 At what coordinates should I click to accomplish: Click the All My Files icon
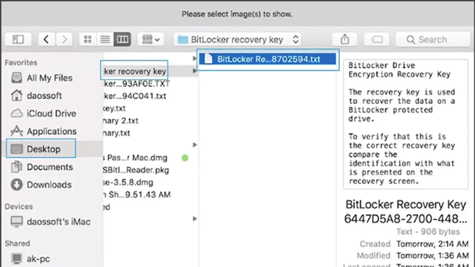click(17, 78)
